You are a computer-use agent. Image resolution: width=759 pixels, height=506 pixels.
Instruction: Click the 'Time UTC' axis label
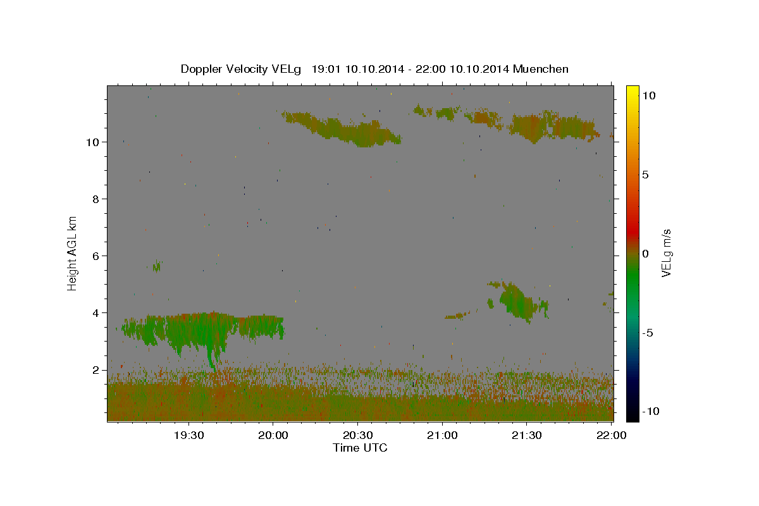coord(360,448)
